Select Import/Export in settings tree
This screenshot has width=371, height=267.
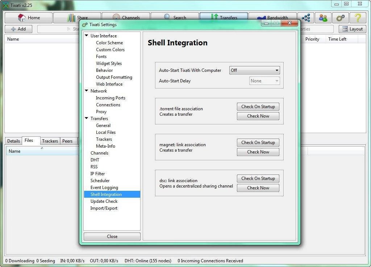coord(104,208)
